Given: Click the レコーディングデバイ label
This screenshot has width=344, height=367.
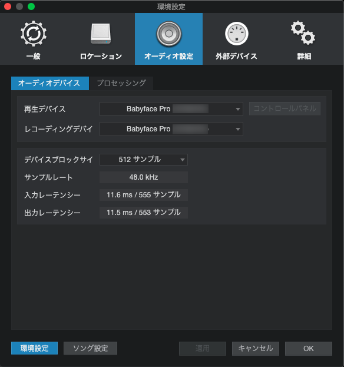Looking at the screenshot, I should tap(58, 129).
